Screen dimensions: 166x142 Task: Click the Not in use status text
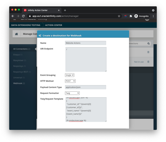pos(139,62)
